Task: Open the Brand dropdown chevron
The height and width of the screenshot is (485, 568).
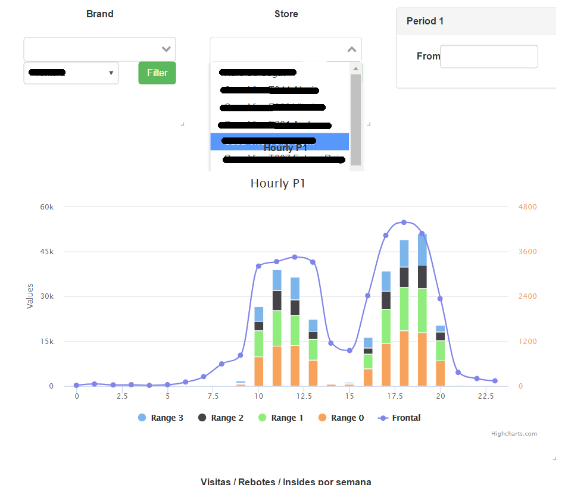Action: point(166,49)
